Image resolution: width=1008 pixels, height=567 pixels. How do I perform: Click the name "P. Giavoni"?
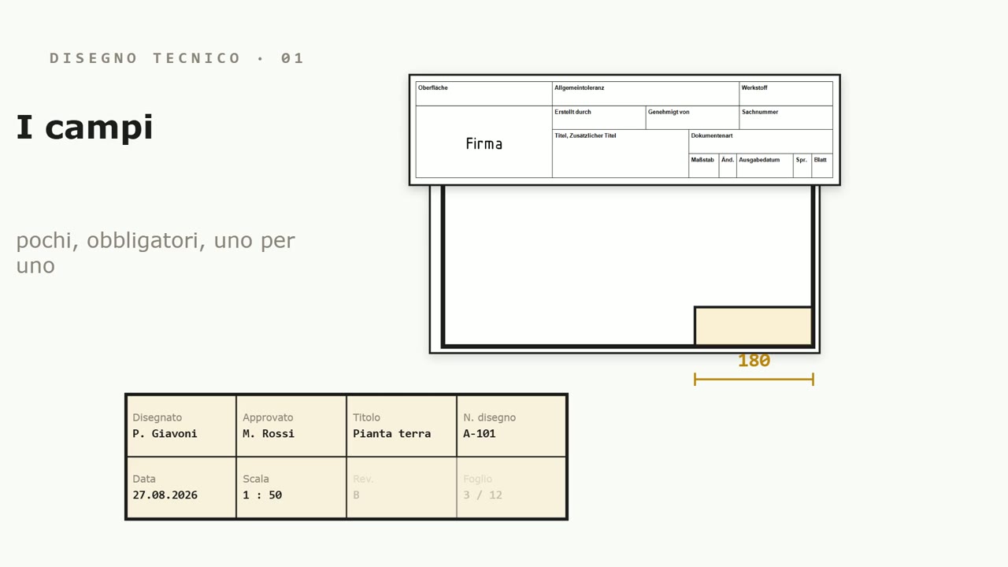(165, 434)
